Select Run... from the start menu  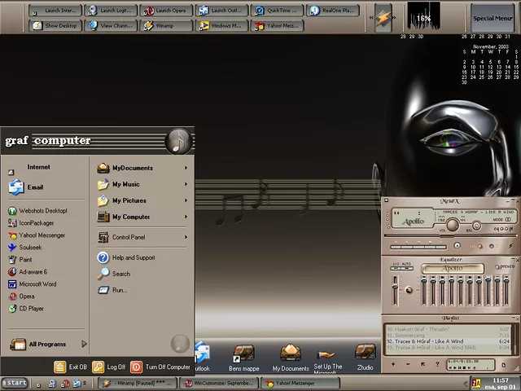coord(120,290)
